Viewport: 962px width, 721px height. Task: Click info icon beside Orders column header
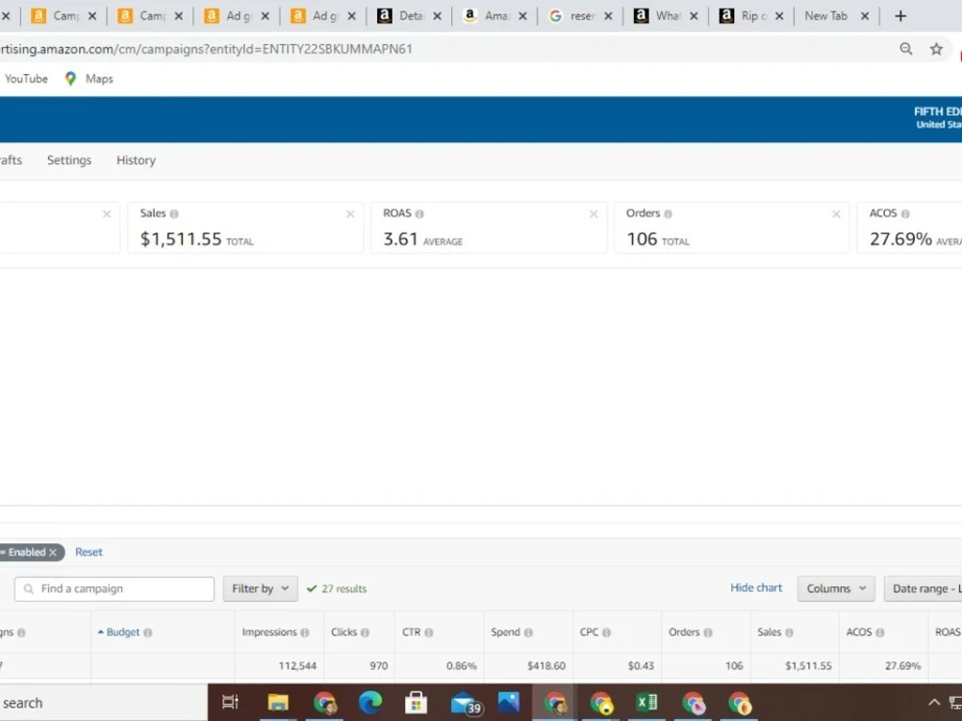(x=708, y=633)
